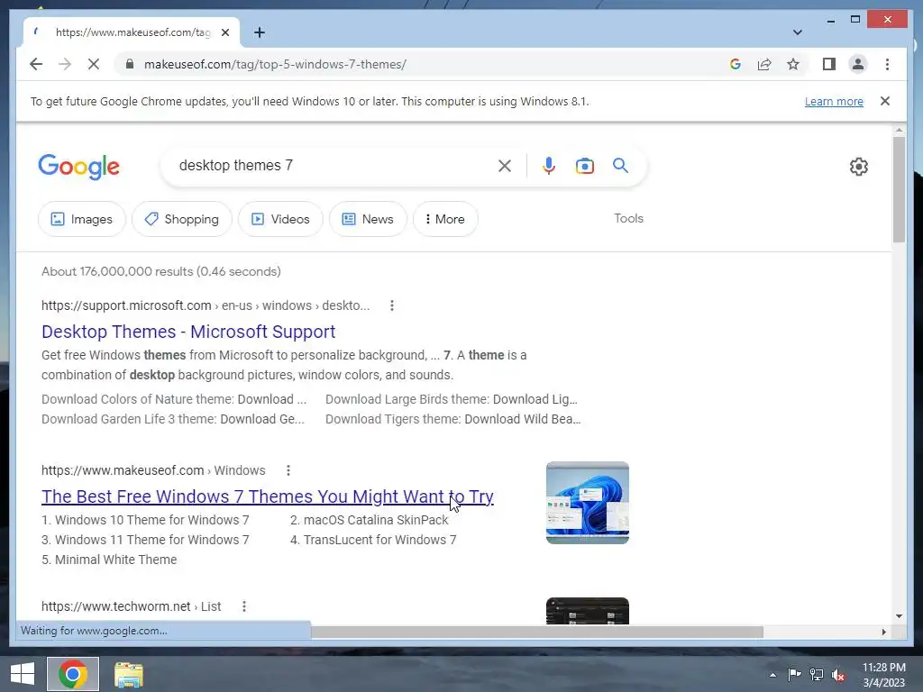Click the forward navigation arrow

[x=65, y=64]
